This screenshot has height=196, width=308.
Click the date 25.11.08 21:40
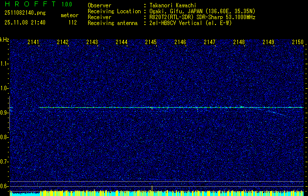(x=25, y=23)
